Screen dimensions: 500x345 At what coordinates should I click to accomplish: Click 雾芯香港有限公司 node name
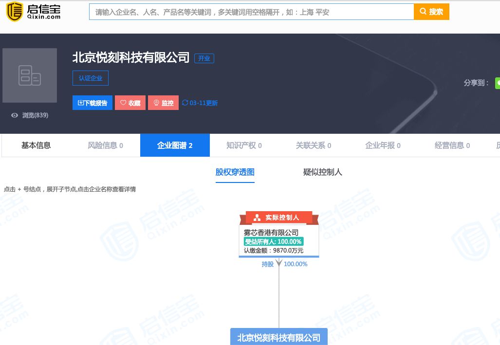click(271, 233)
